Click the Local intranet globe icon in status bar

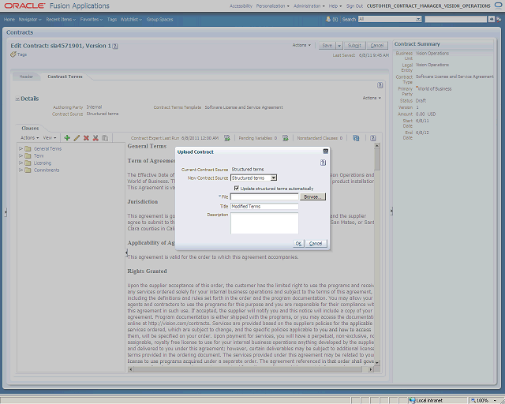tap(412, 400)
